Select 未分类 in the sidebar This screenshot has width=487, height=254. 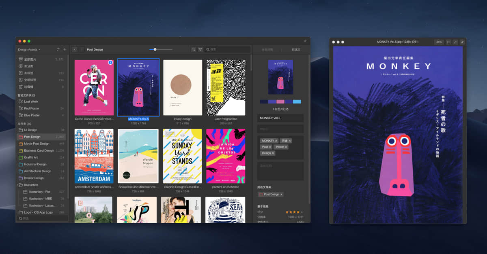coord(41,66)
